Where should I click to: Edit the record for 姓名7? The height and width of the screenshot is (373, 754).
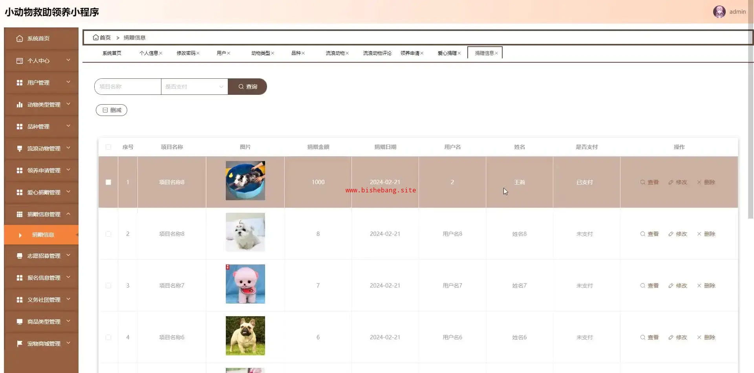click(x=678, y=286)
